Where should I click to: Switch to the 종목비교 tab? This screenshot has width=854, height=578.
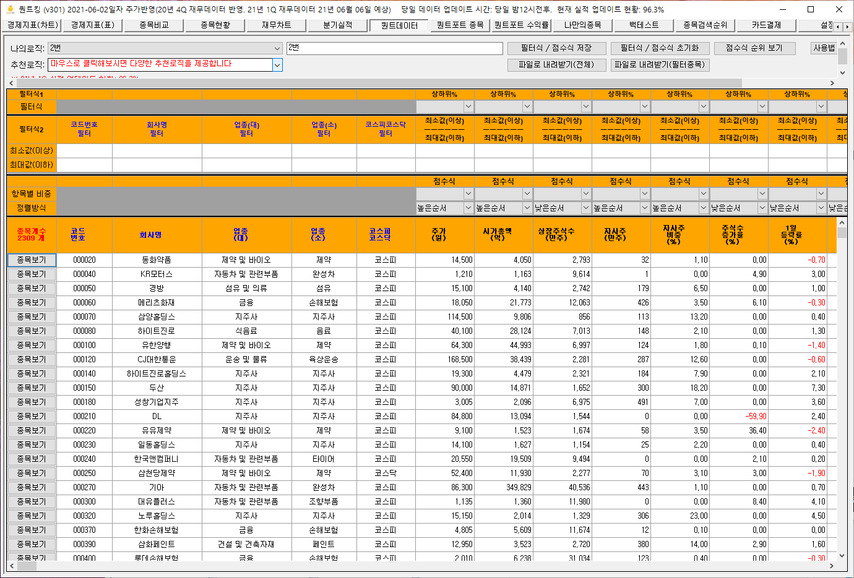tap(154, 25)
